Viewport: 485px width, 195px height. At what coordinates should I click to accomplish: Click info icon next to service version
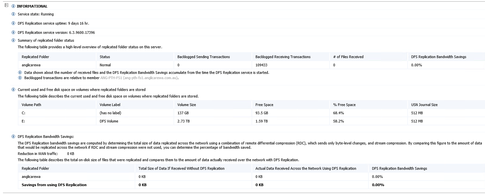coord(13,32)
